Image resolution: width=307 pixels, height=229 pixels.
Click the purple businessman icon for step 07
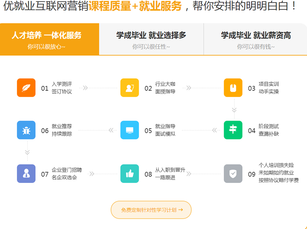coord(26,174)
